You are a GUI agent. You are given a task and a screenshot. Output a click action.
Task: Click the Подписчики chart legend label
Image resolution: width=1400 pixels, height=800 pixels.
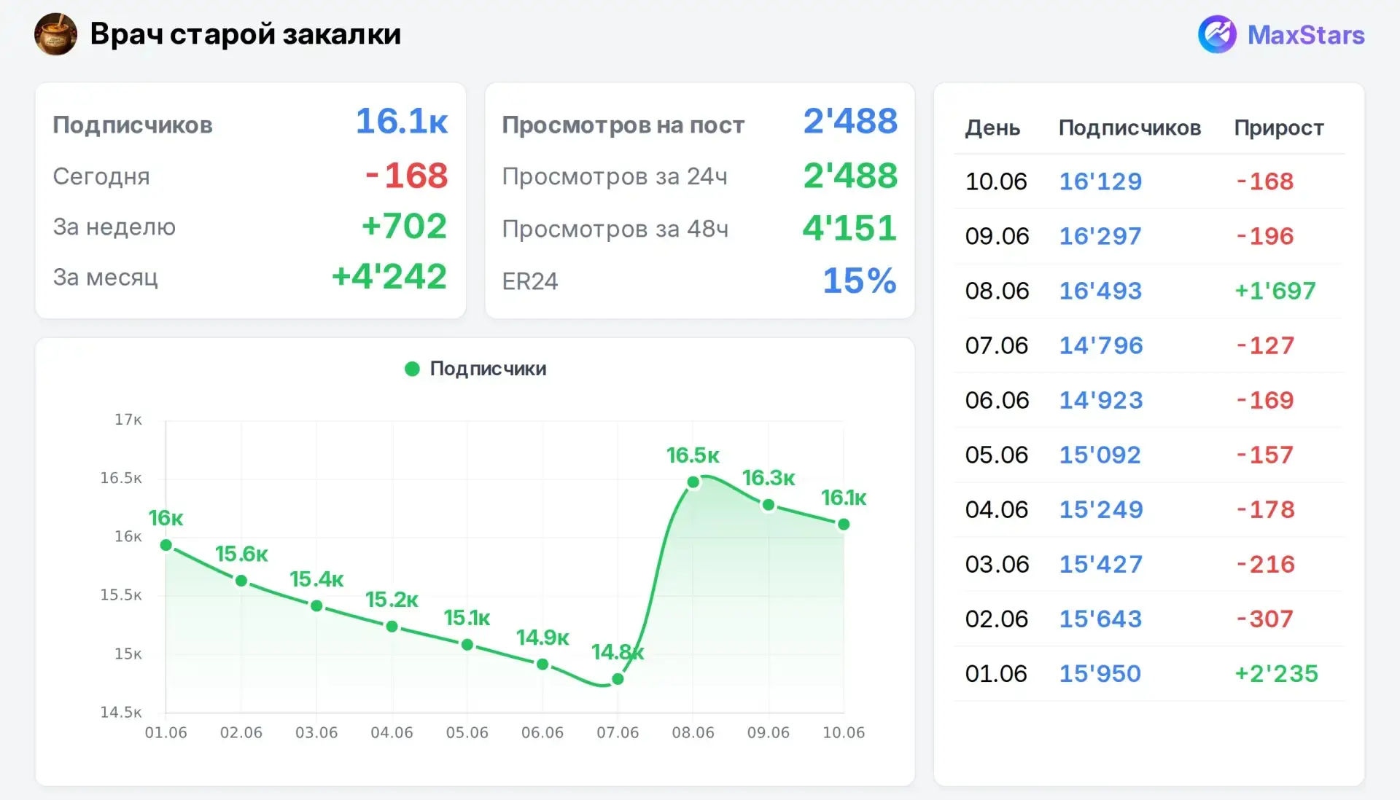488,369
